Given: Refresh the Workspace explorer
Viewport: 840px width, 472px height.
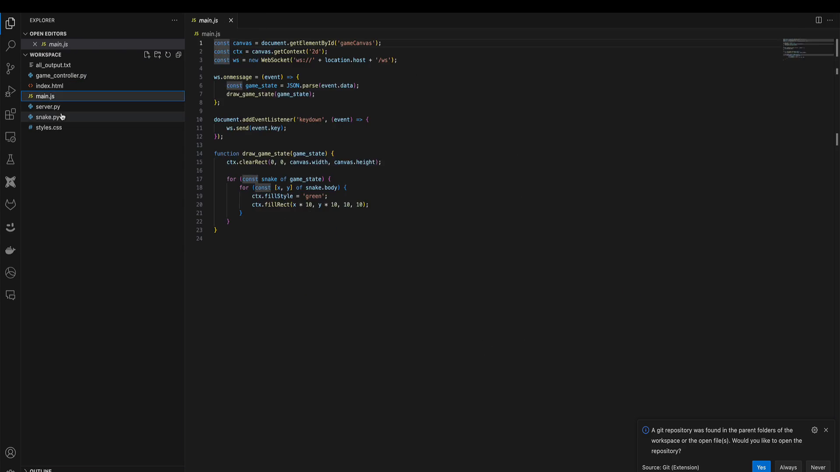Looking at the screenshot, I should (x=168, y=55).
